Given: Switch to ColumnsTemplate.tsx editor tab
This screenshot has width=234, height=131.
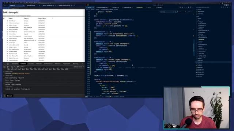Looking at the screenshot, I should tap(102, 7).
